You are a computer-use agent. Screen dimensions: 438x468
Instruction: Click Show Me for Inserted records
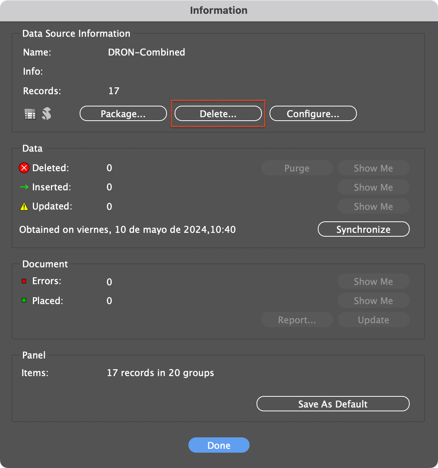click(373, 187)
